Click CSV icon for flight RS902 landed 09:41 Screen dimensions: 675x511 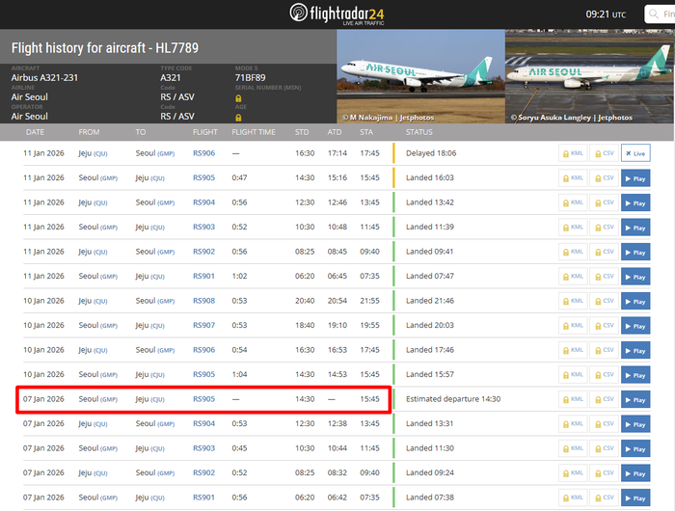pos(604,252)
